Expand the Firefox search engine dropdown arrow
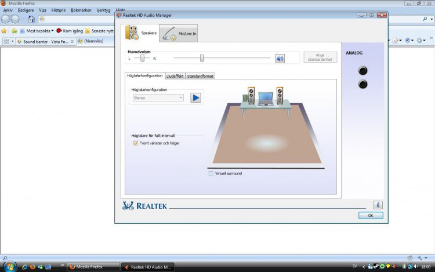435x272 pixels. (x=432, y=19)
